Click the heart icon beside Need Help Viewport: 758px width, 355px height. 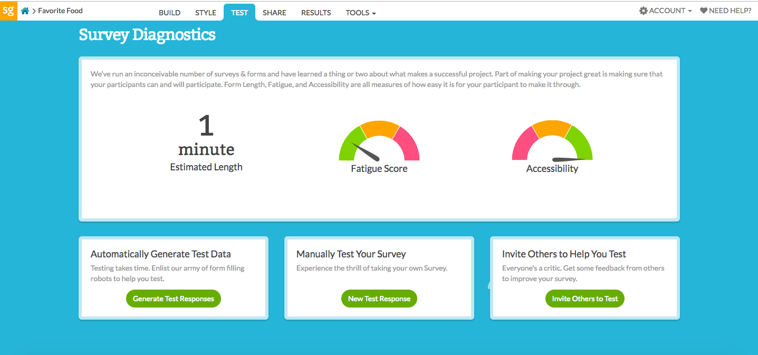click(x=704, y=11)
